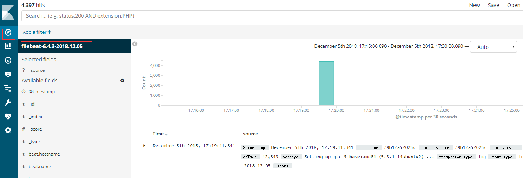
Task: Select the _id field
Action: (32, 104)
